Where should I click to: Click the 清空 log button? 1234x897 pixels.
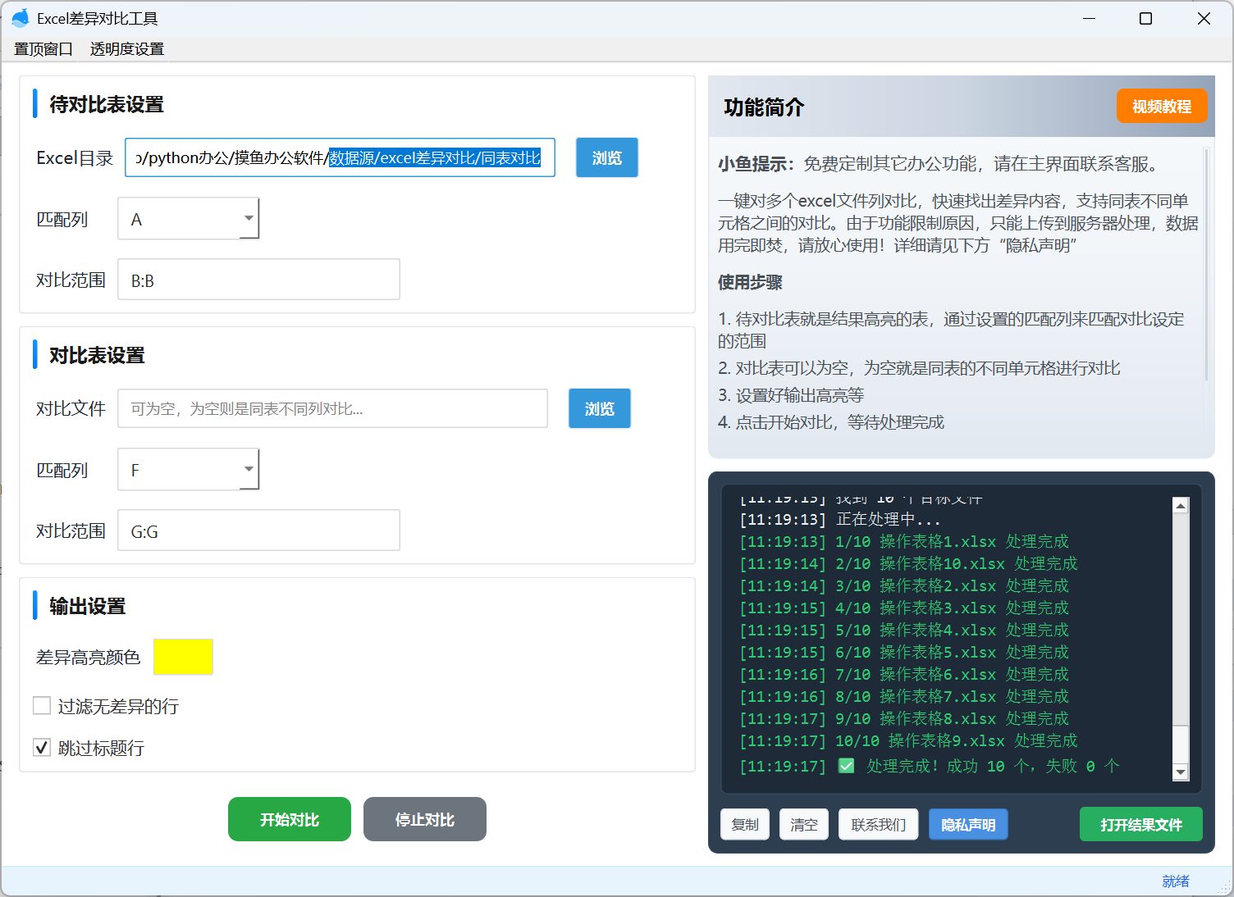(804, 824)
